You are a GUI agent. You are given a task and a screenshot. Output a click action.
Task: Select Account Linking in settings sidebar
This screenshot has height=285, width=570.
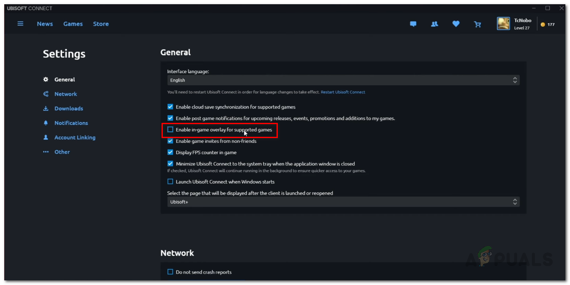point(75,138)
